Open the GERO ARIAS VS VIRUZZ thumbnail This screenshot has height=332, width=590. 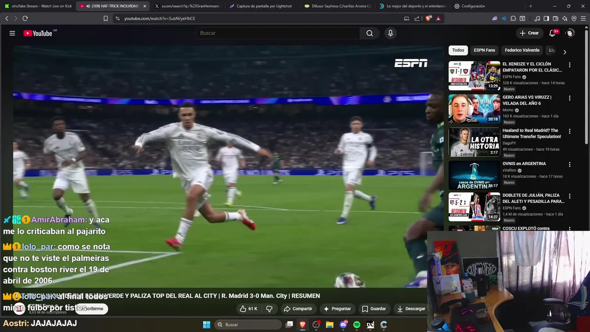point(474,109)
